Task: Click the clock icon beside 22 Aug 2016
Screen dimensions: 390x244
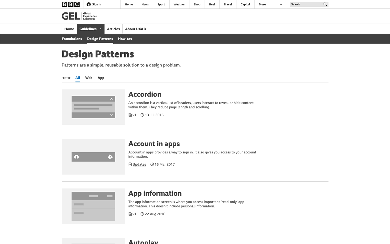Action: [142, 214]
